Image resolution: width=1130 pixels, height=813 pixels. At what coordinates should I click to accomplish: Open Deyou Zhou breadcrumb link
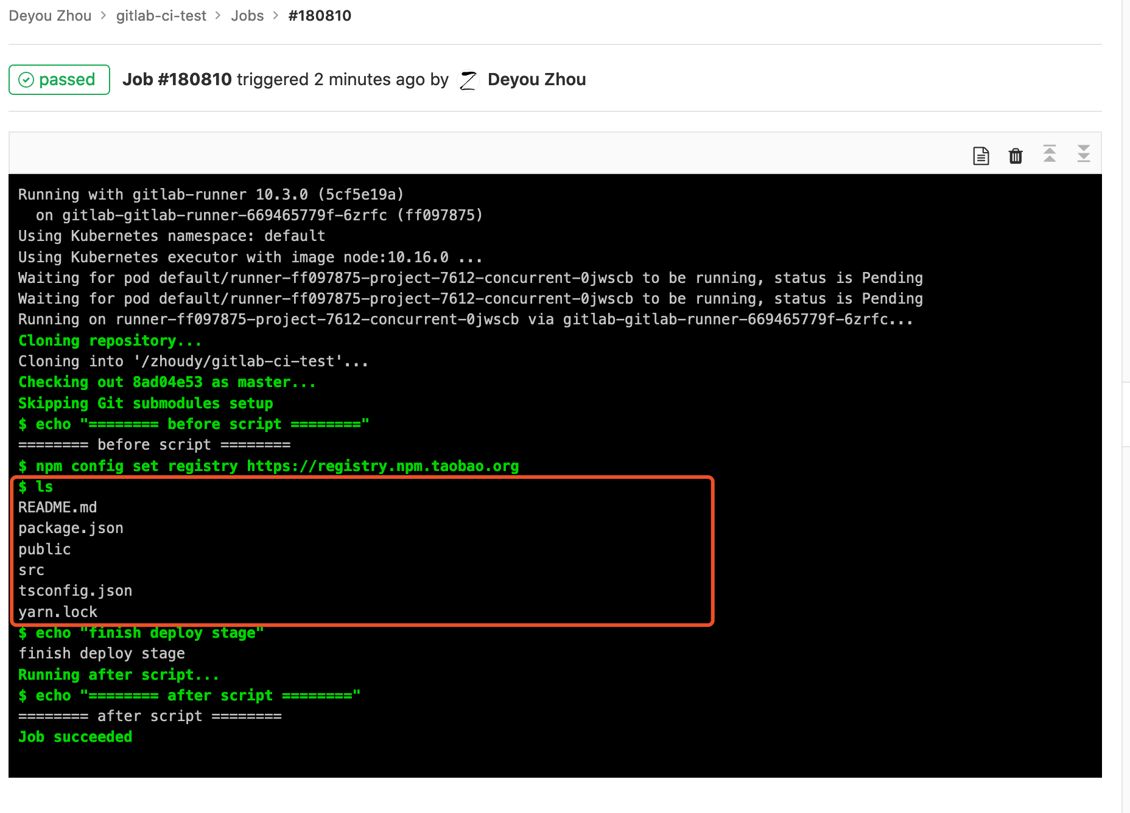tap(50, 16)
